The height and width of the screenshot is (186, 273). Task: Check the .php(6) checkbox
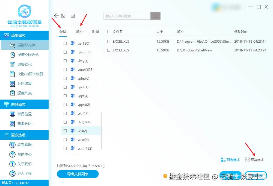point(65,78)
